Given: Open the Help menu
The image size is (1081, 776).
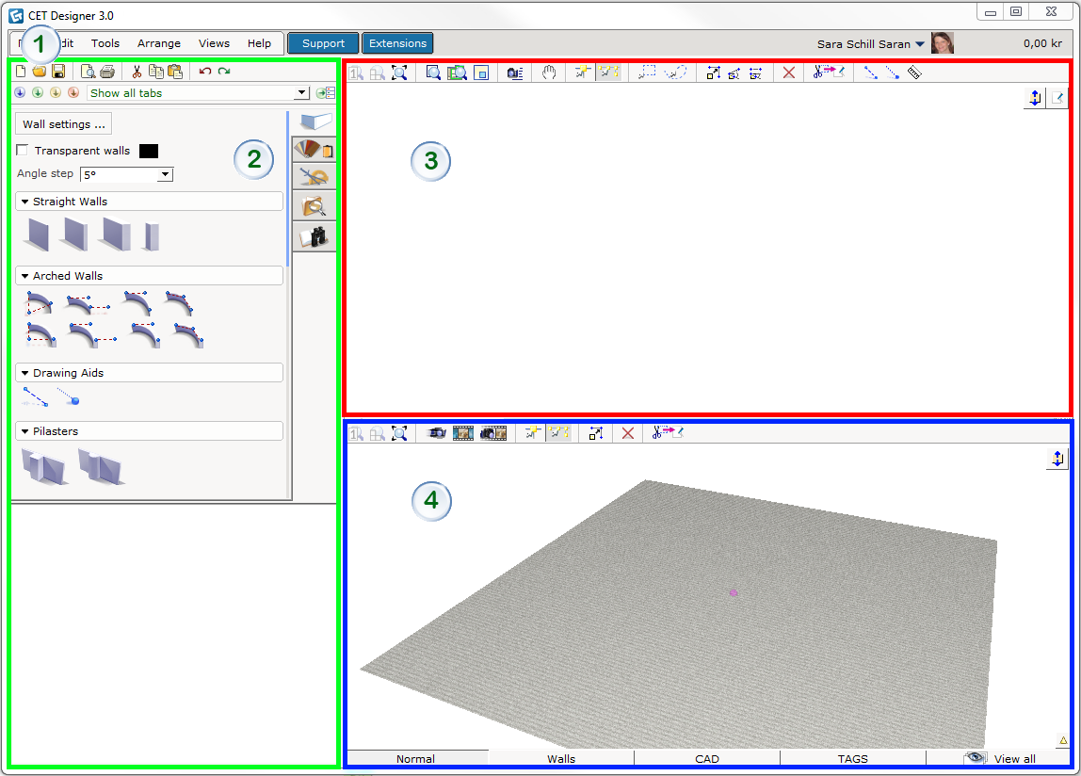Looking at the screenshot, I should click(259, 42).
